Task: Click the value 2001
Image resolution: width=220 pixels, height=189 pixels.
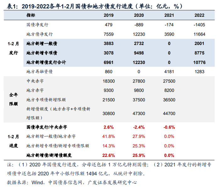Action: pyautogui.click(x=199, y=43)
